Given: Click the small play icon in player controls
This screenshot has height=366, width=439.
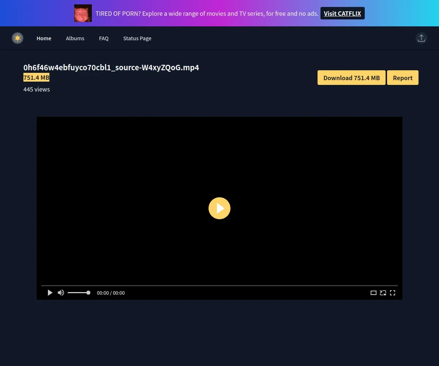Looking at the screenshot, I should [50, 293].
